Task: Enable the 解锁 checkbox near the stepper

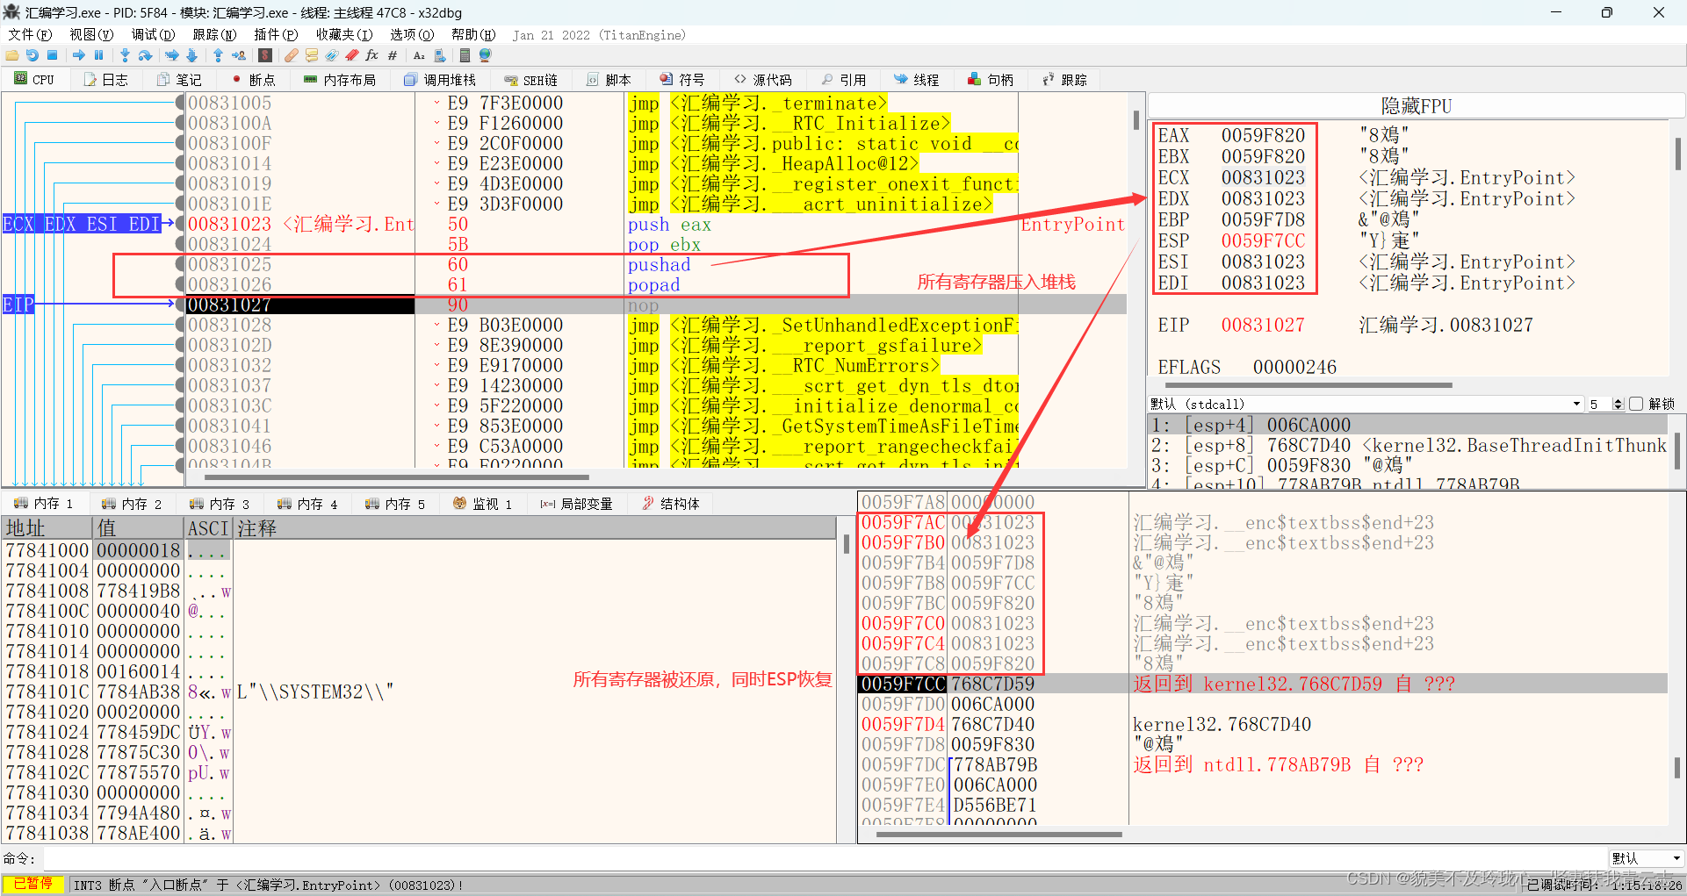Action: (x=1636, y=404)
